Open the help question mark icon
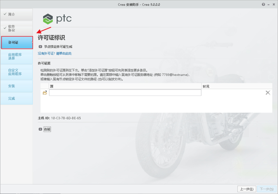278x194 pixels. [x=263, y=5]
